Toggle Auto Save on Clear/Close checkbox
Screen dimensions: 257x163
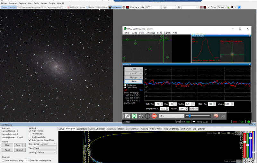coord(30,140)
